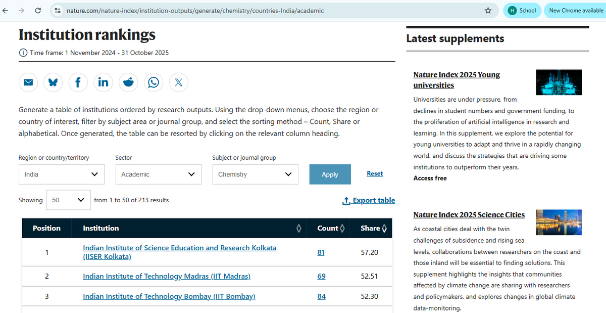
Task: Share on LinkedIn icon
Action: (x=103, y=82)
